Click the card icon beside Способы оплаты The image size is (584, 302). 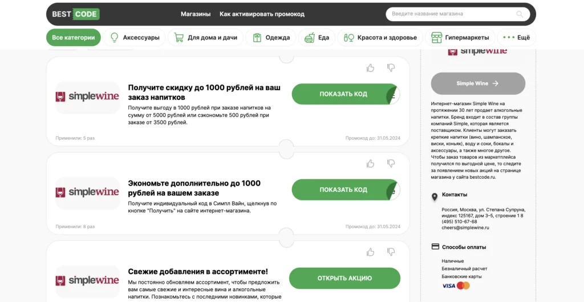click(x=435, y=247)
